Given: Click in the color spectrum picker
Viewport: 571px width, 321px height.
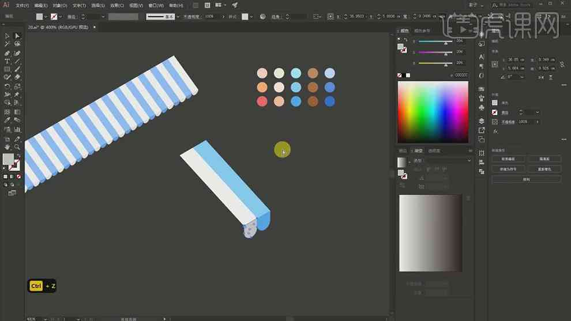Looking at the screenshot, I should pos(433,112).
